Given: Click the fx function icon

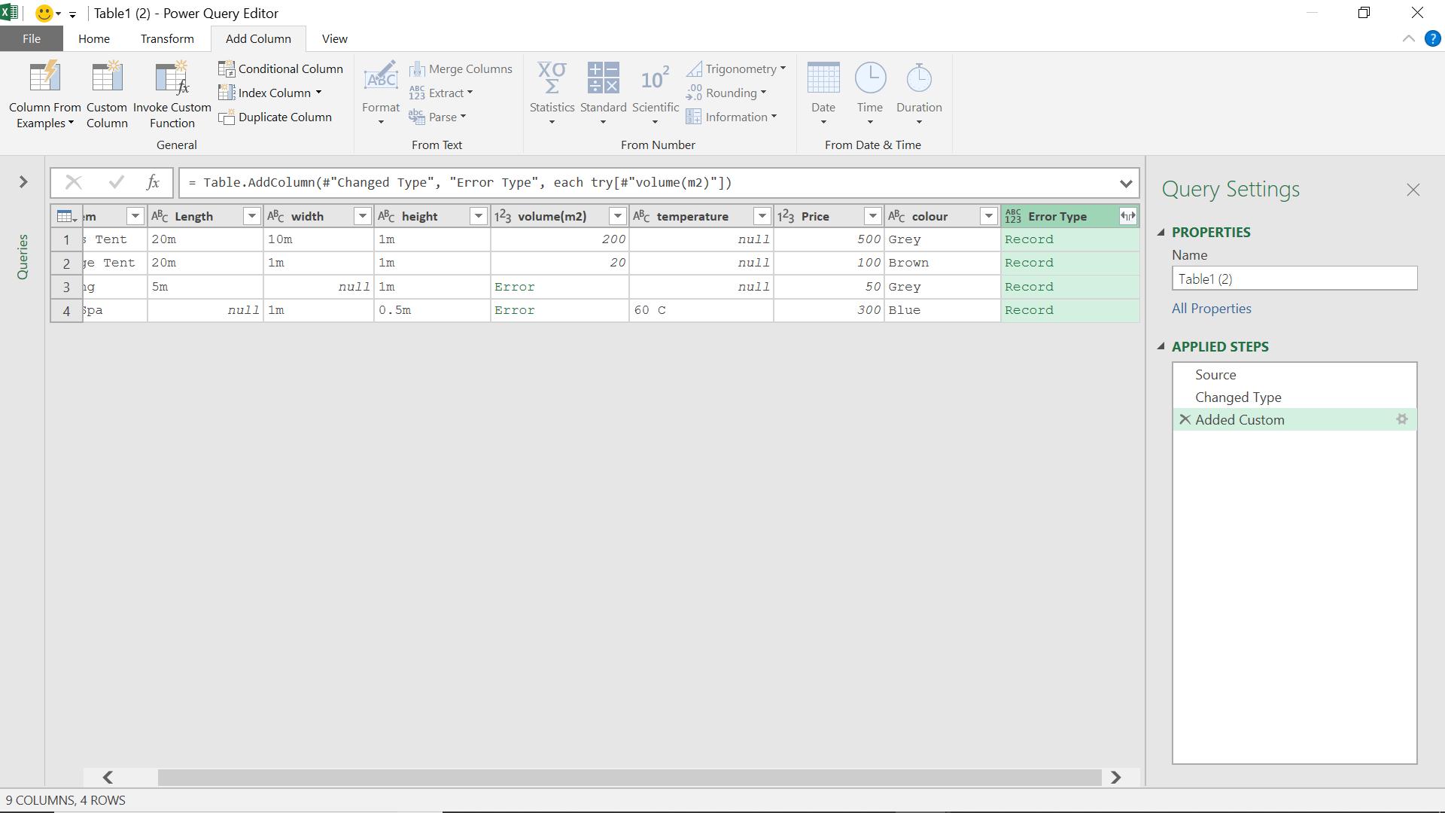Looking at the screenshot, I should (153, 182).
